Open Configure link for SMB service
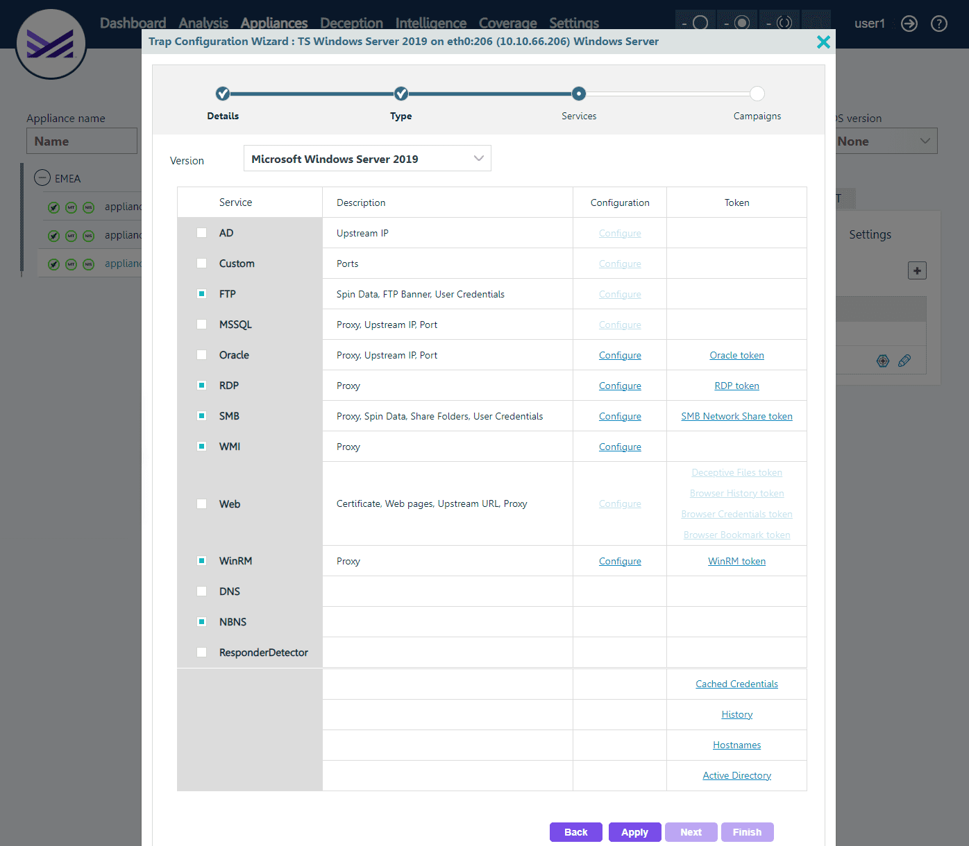 point(620,416)
